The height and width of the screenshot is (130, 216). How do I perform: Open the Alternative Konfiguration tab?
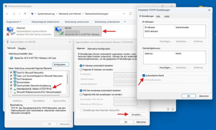(x=99, y=49)
